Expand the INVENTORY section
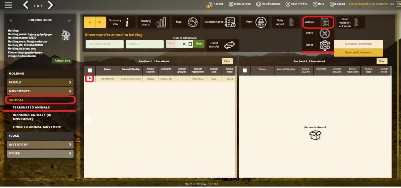This screenshot has width=401, height=188. click(40, 145)
